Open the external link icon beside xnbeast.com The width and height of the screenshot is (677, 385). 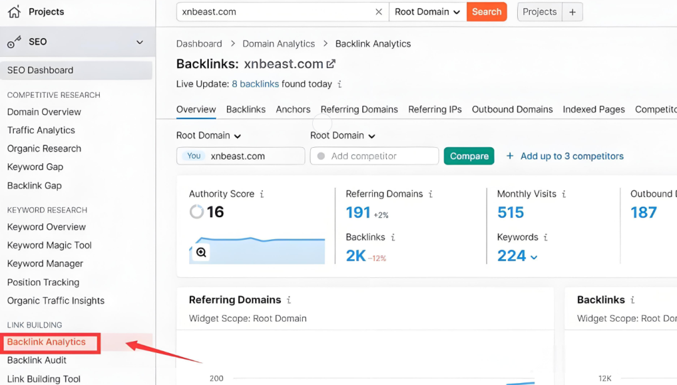tap(331, 64)
